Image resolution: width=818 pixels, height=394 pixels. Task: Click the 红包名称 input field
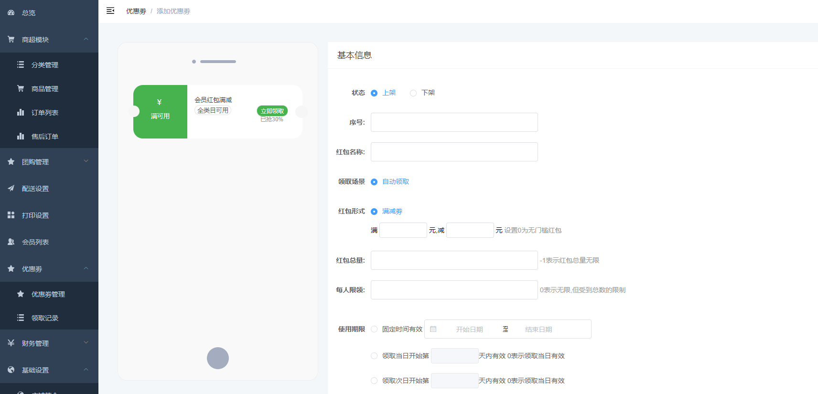click(x=454, y=152)
